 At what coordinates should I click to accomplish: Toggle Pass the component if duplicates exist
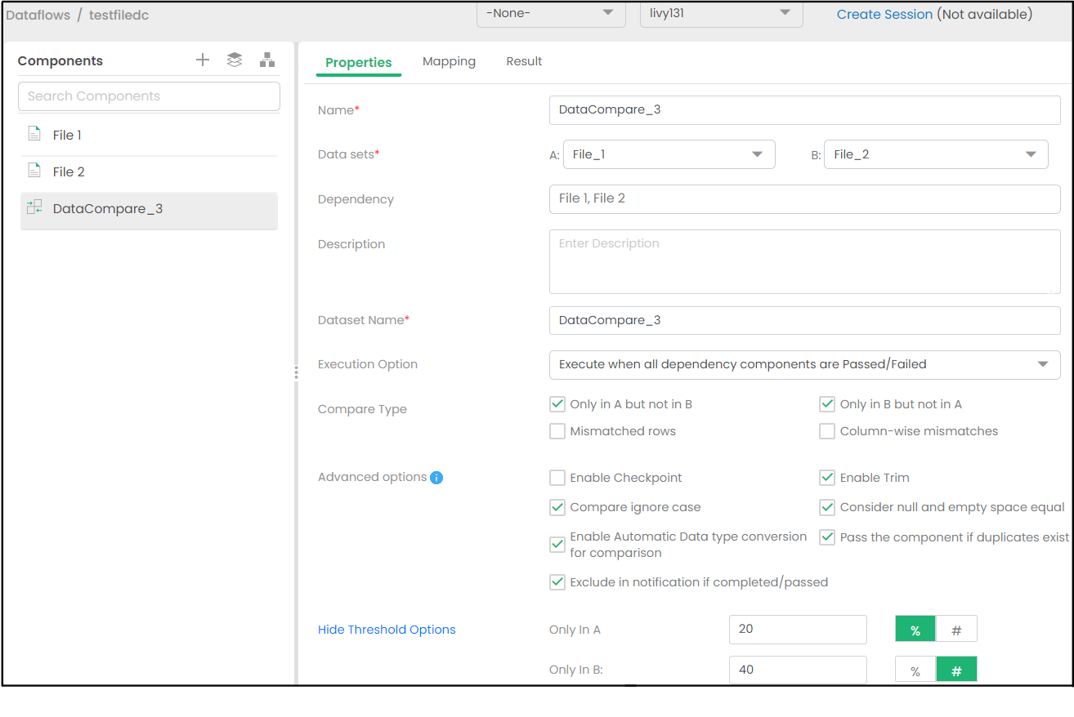click(x=827, y=537)
